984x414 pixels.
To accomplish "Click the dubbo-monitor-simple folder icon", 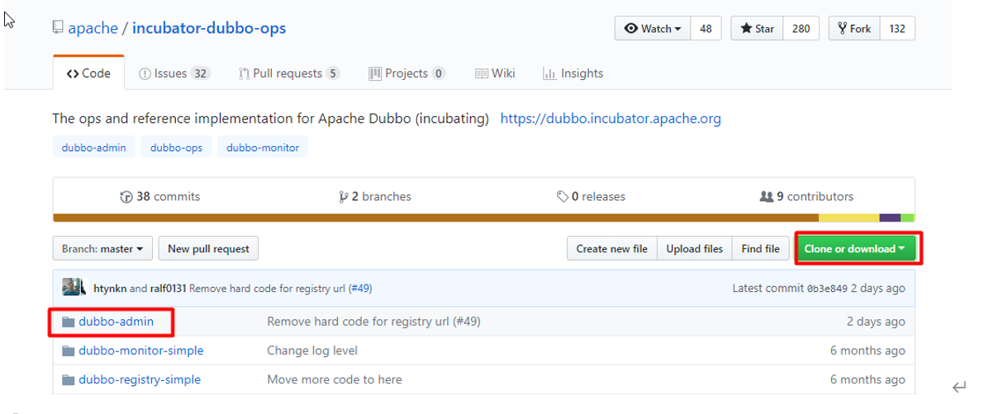I will 69,350.
